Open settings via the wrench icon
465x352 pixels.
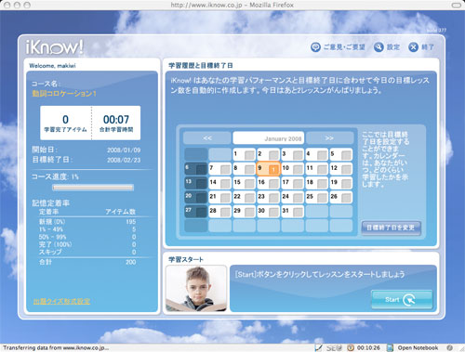379,47
